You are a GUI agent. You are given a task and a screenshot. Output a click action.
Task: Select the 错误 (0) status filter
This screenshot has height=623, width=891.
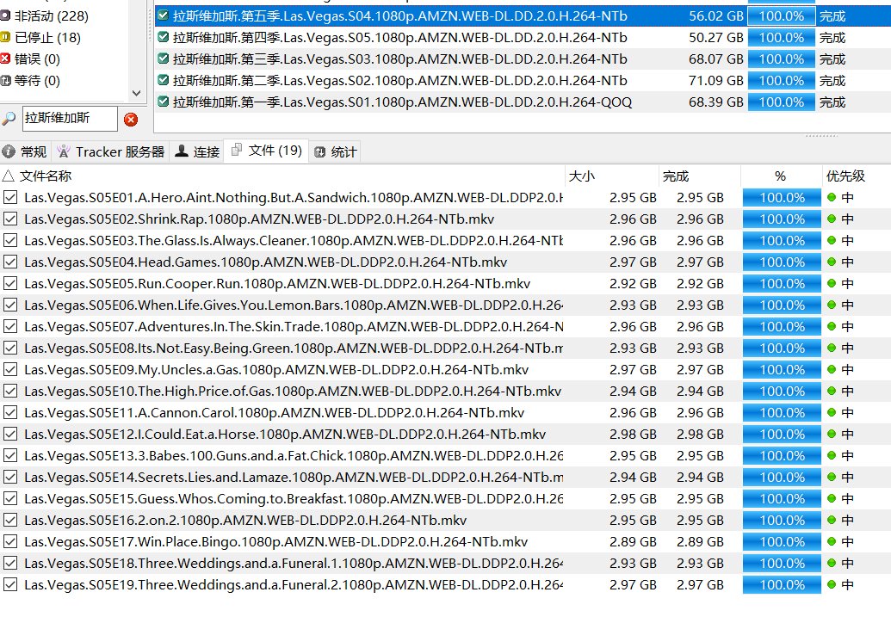[x=37, y=59]
